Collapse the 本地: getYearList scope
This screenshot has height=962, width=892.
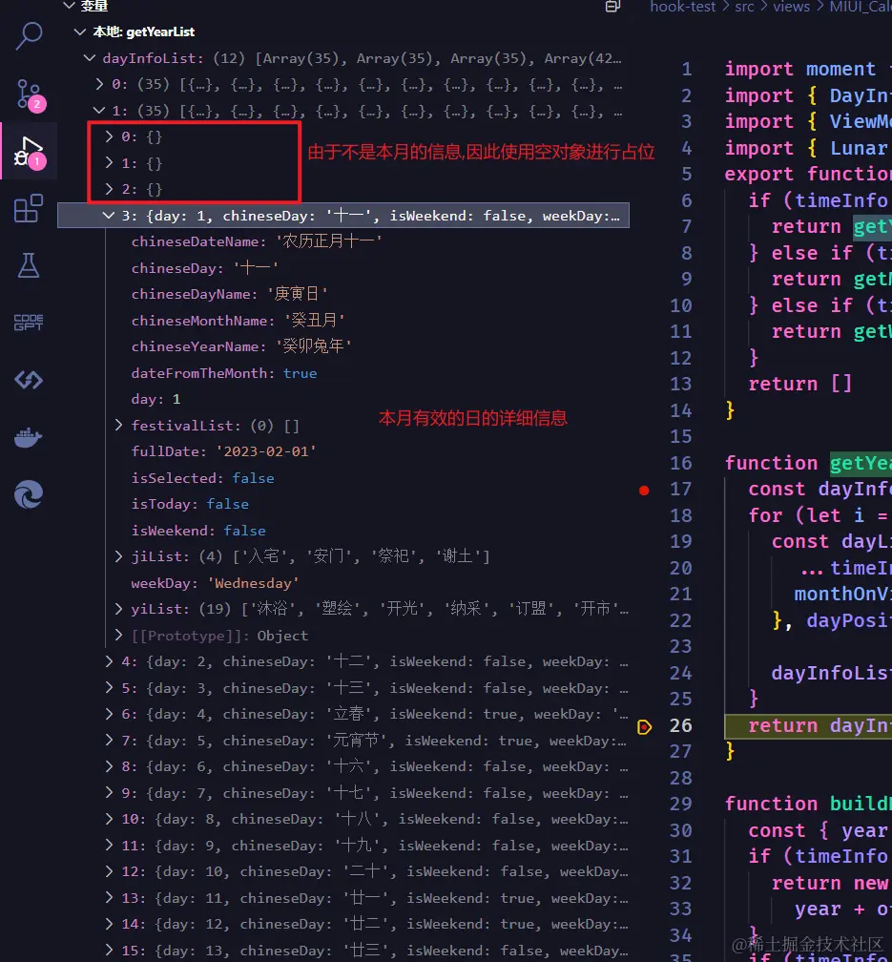click(80, 31)
